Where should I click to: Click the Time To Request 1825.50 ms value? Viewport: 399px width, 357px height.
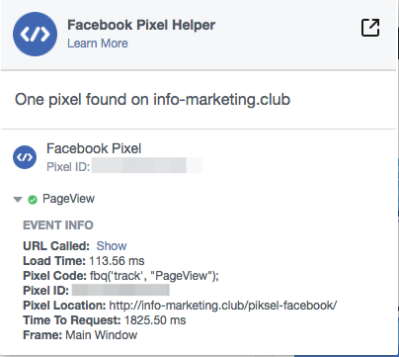click(x=155, y=320)
